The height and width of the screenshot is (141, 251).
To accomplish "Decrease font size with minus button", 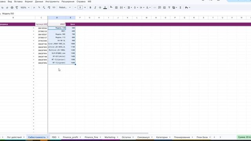I will (x=75, y=7).
